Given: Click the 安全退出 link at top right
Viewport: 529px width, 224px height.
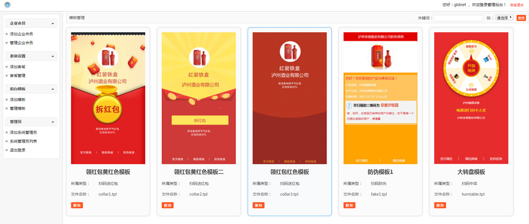Looking at the screenshot, I should click(516, 5).
